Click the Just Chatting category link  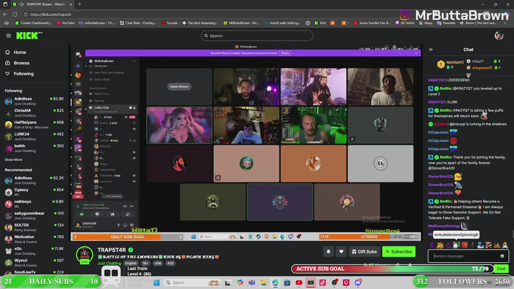(x=109, y=263)
